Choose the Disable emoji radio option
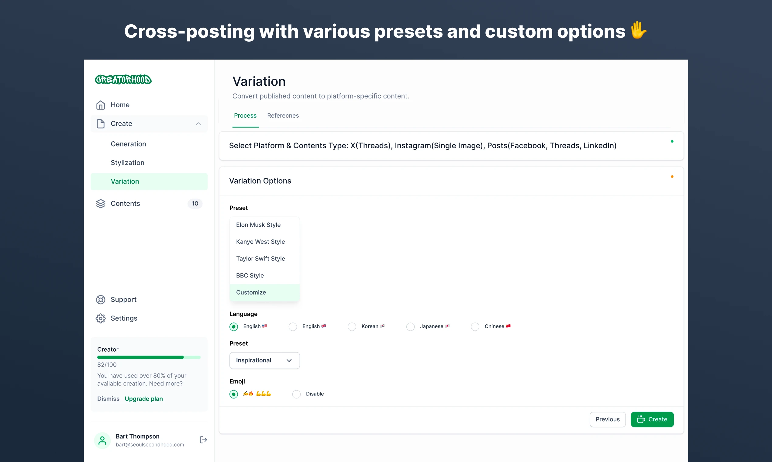This screenshot has height=462, width=772. [296, 394]
